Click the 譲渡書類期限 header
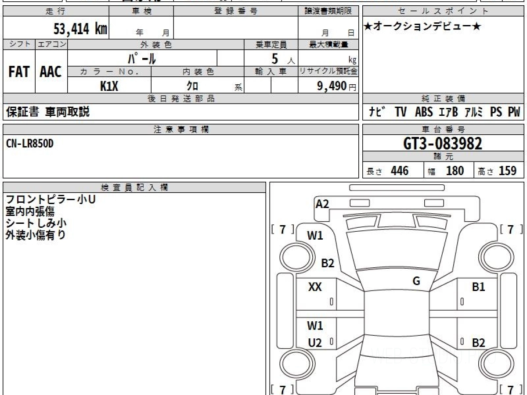Screen dimensions: 527x395 (328, 11)
